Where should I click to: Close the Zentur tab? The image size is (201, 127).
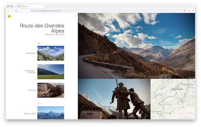(44, 6)
